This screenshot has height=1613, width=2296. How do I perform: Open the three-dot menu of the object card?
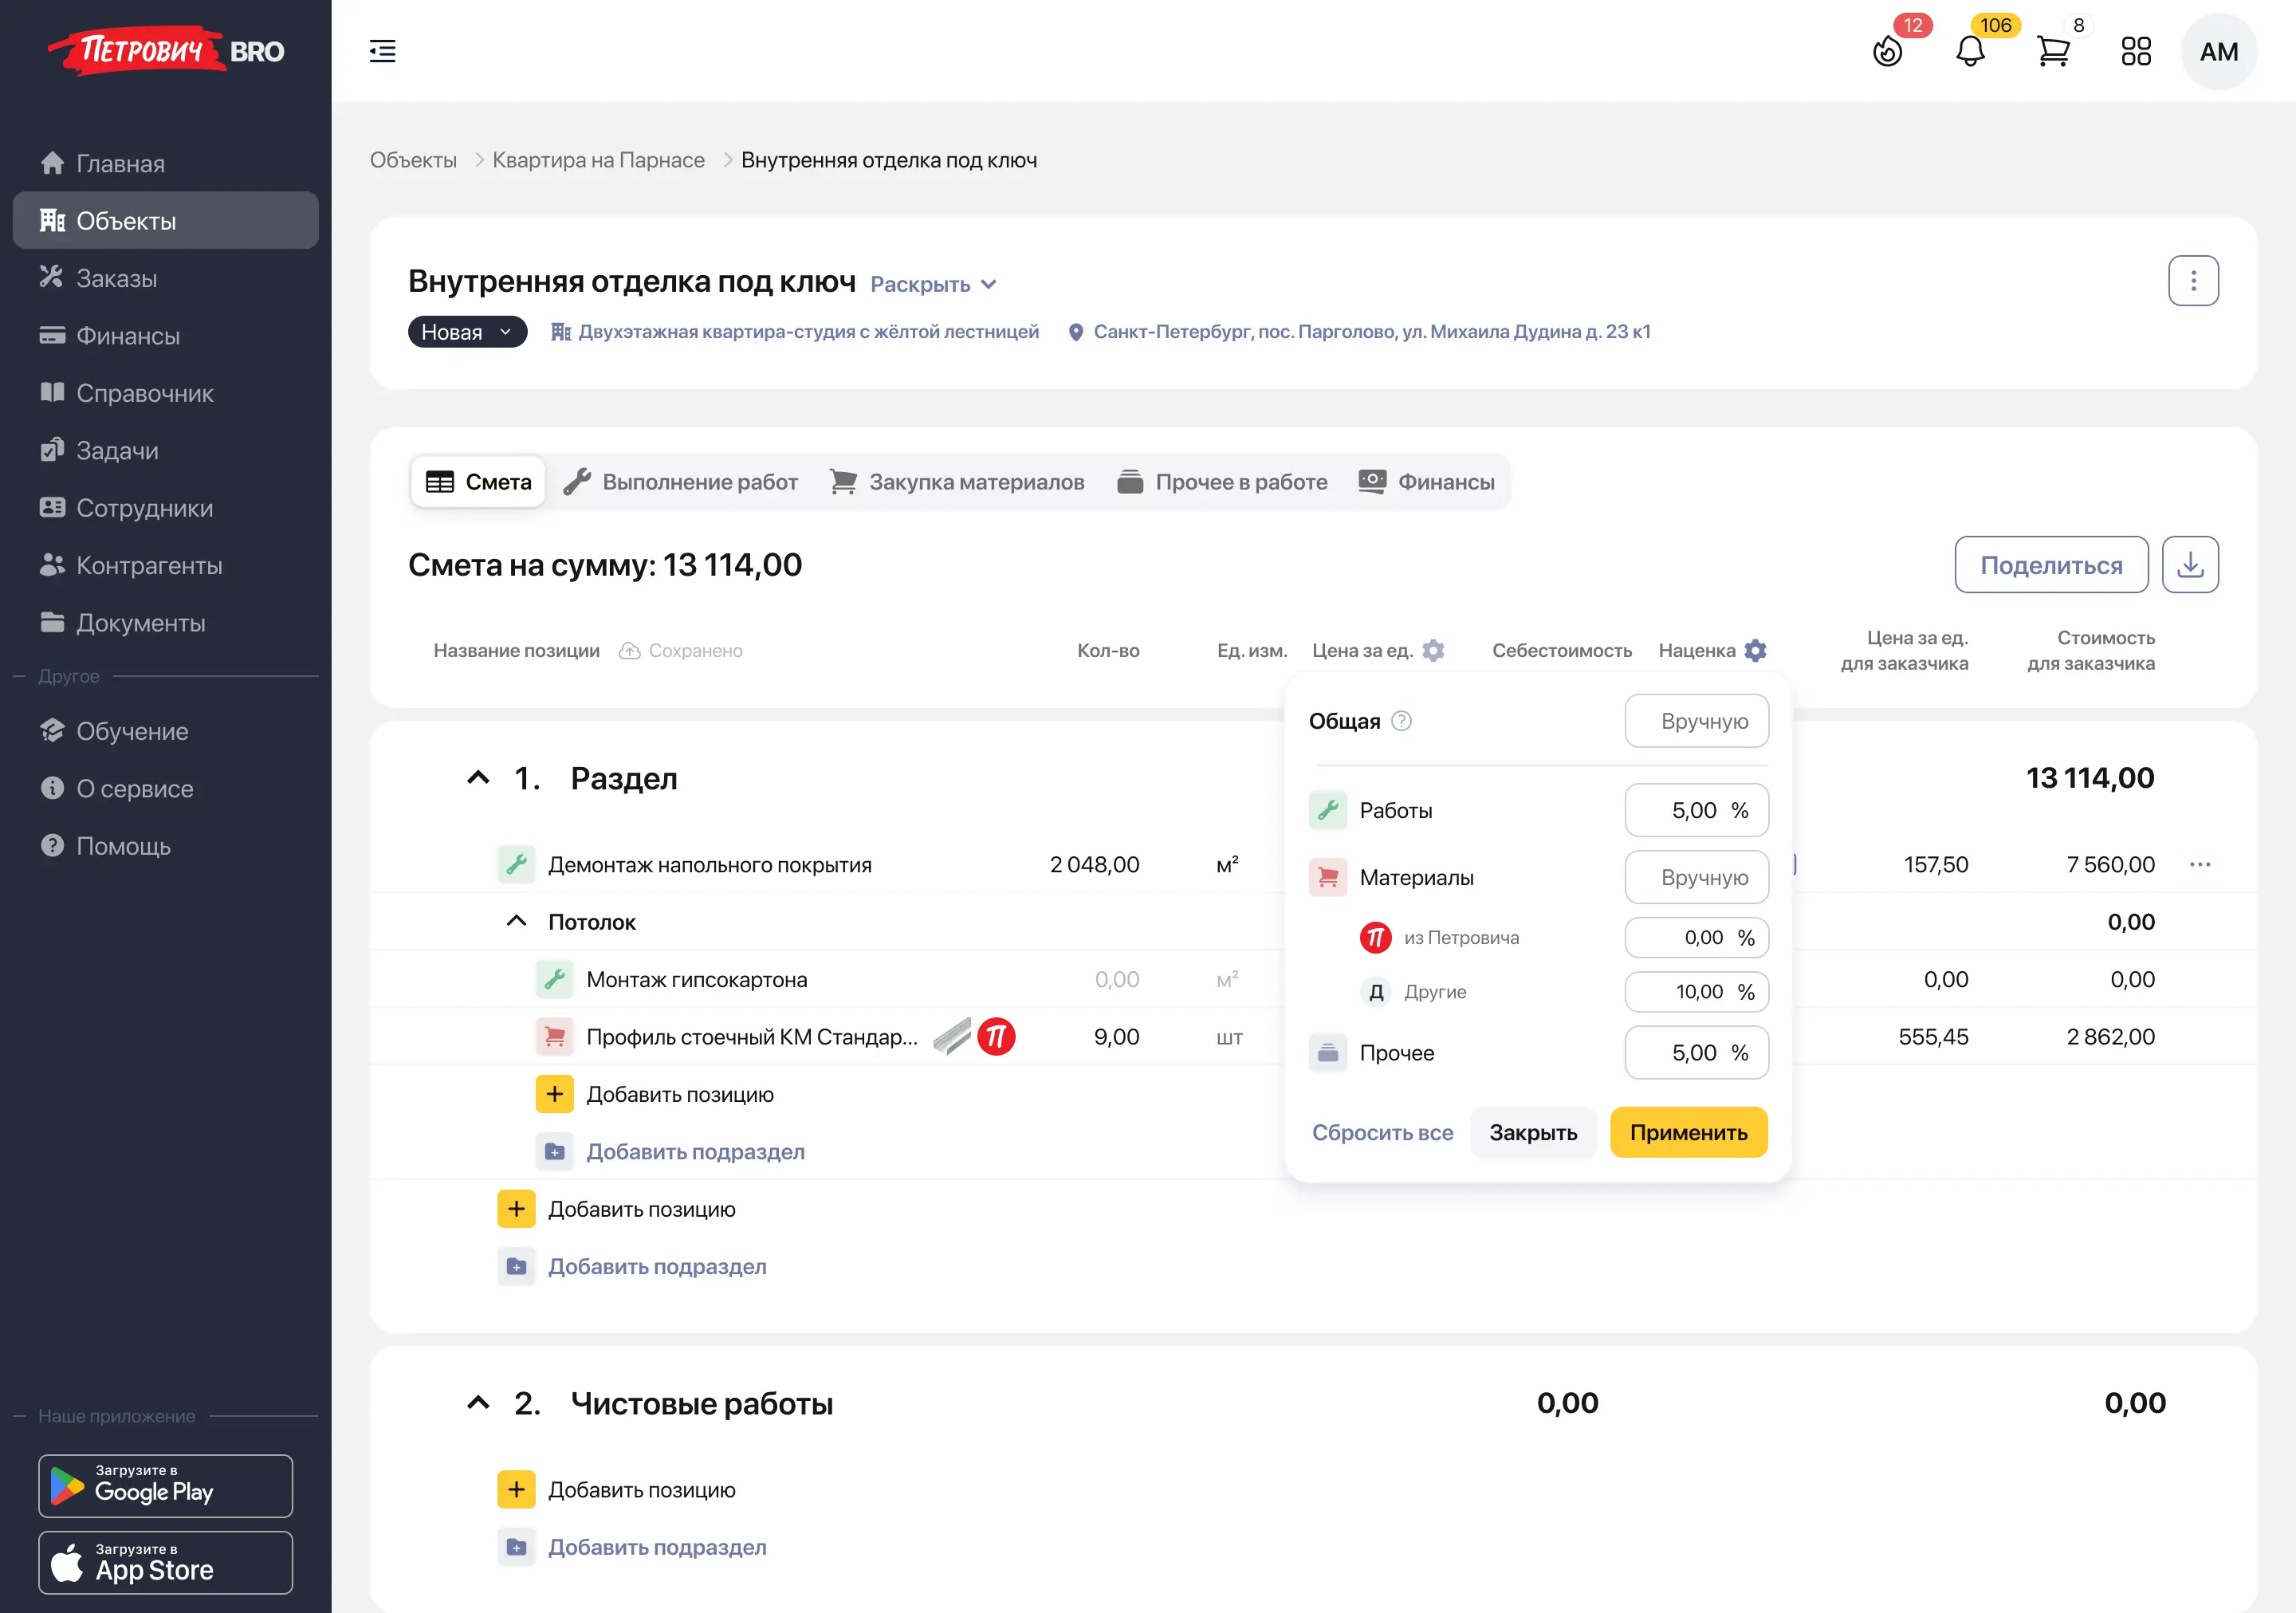[2193, 281]
